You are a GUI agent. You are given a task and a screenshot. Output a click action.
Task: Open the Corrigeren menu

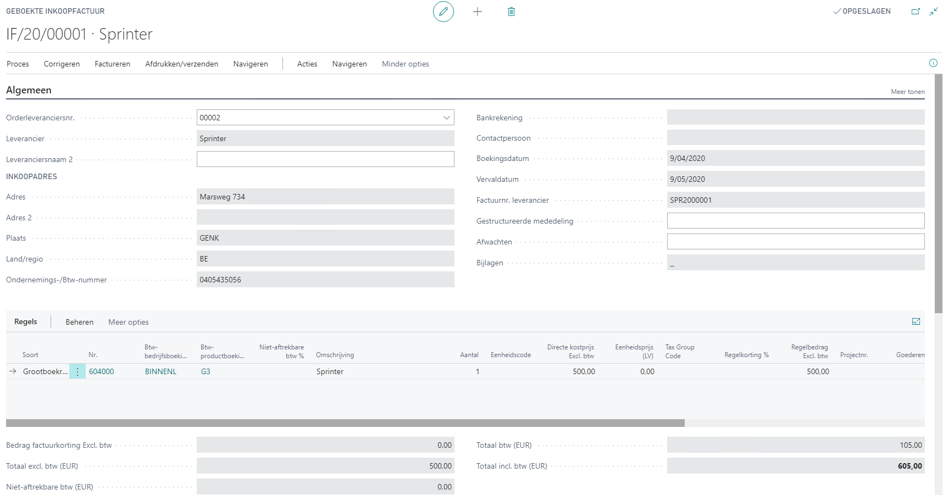tap(62, 64)
